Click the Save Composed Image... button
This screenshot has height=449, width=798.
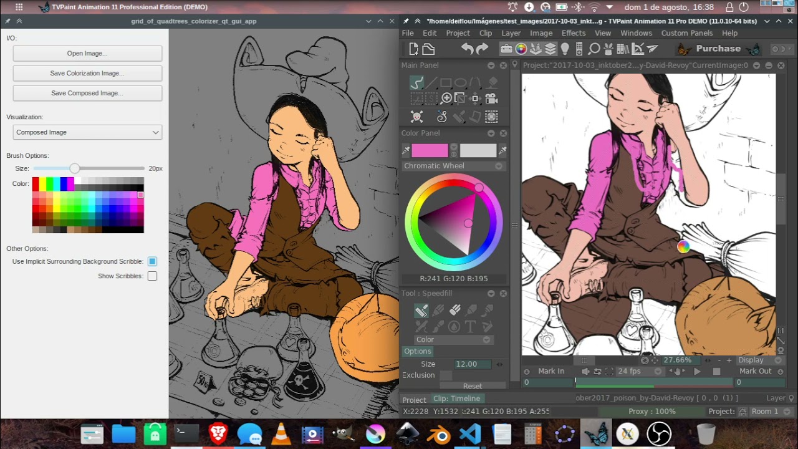coord(87,93)
